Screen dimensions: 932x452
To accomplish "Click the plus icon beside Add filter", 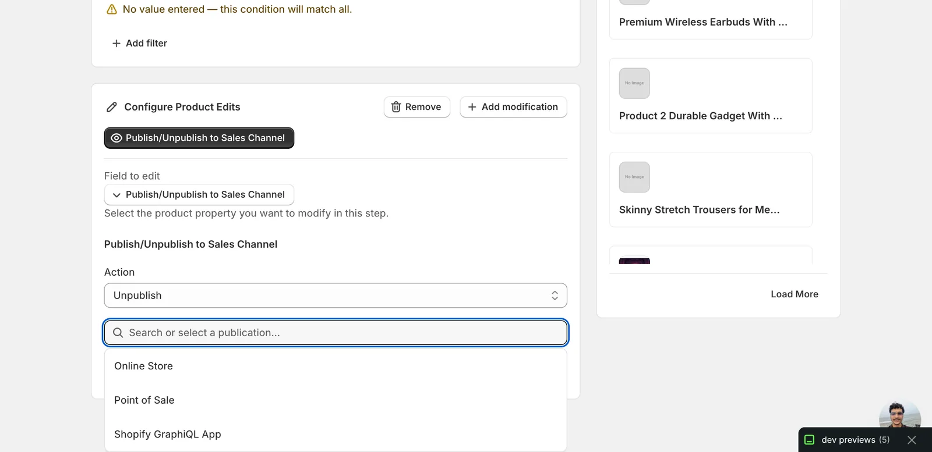I will (x=116, y=44).
